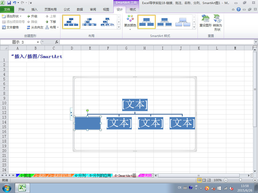This screenshot has width=258, height=193.
Task: Click the Insert Function fx icon
Action: 57,42
